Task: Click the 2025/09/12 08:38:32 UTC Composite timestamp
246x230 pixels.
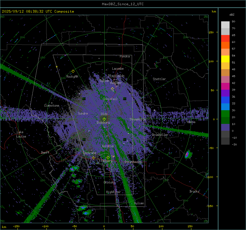Action: click(x=38, y=11)
